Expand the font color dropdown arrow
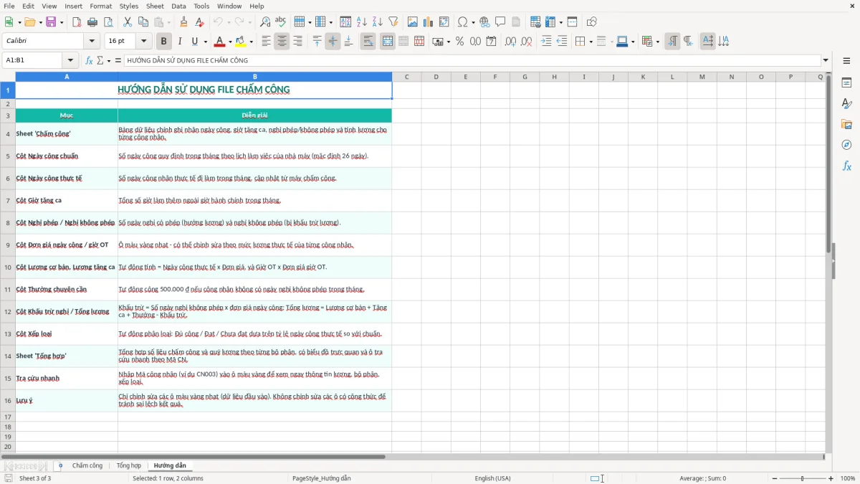Viewport: 860px width, 484px height. pos(230,42)
